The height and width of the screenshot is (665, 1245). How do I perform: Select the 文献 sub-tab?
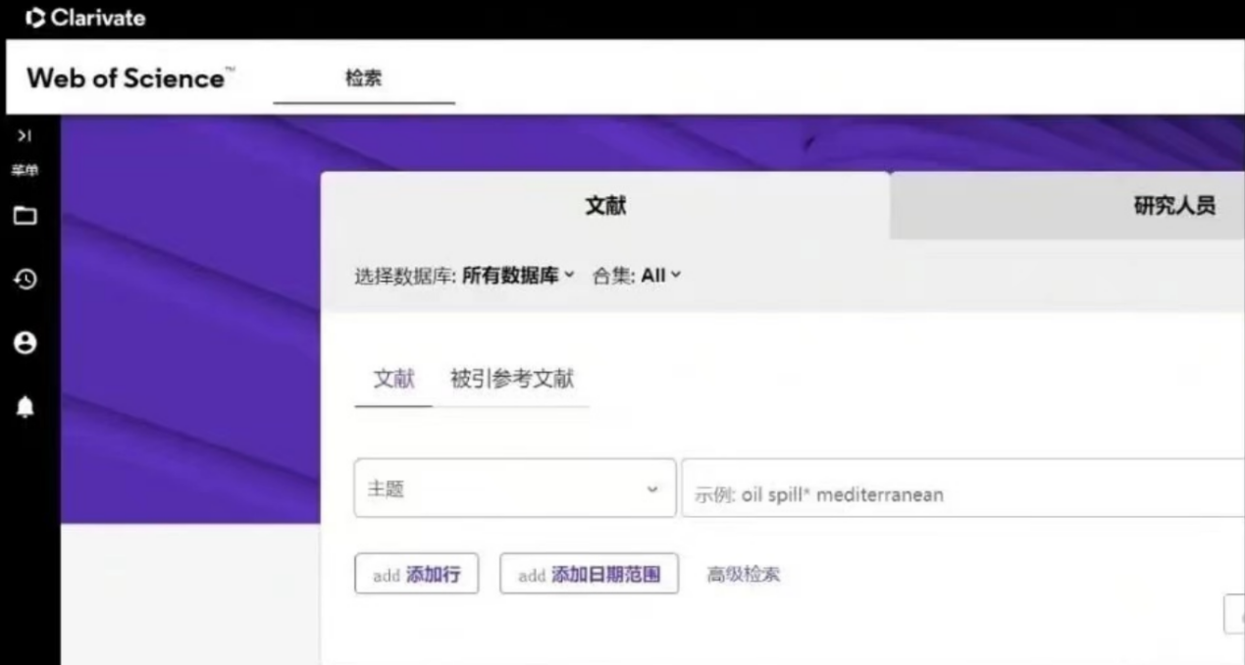[393, 380]
